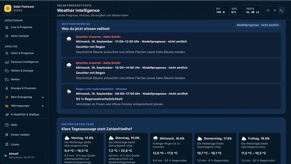Select the 11:00–12:00 Uhr Gewitter warning card
The height and width of the screenshot is (164, 291).
tap(171, 45)
